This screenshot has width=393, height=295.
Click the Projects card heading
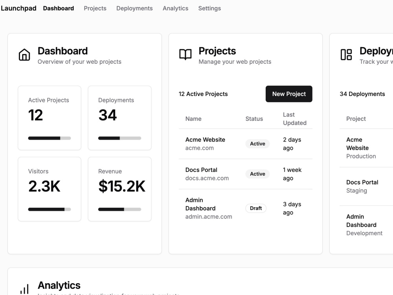[x=217, y=51]
